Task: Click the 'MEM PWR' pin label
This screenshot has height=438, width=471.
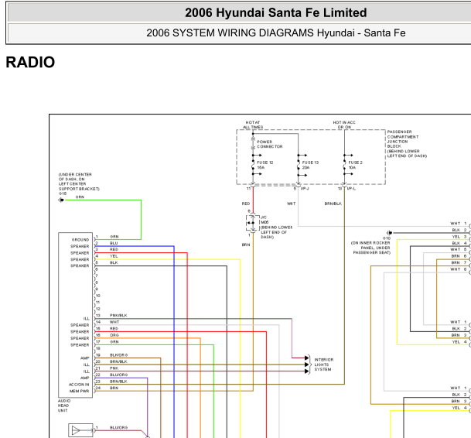Action: [80, 391]
